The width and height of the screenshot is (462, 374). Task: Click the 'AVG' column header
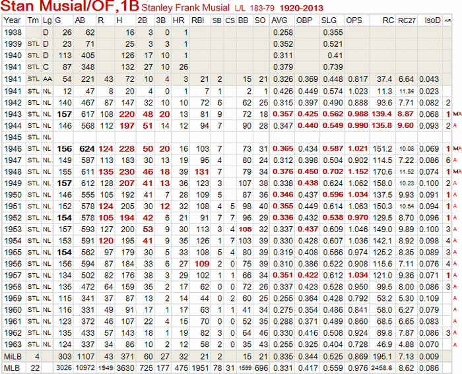(279, 20)
